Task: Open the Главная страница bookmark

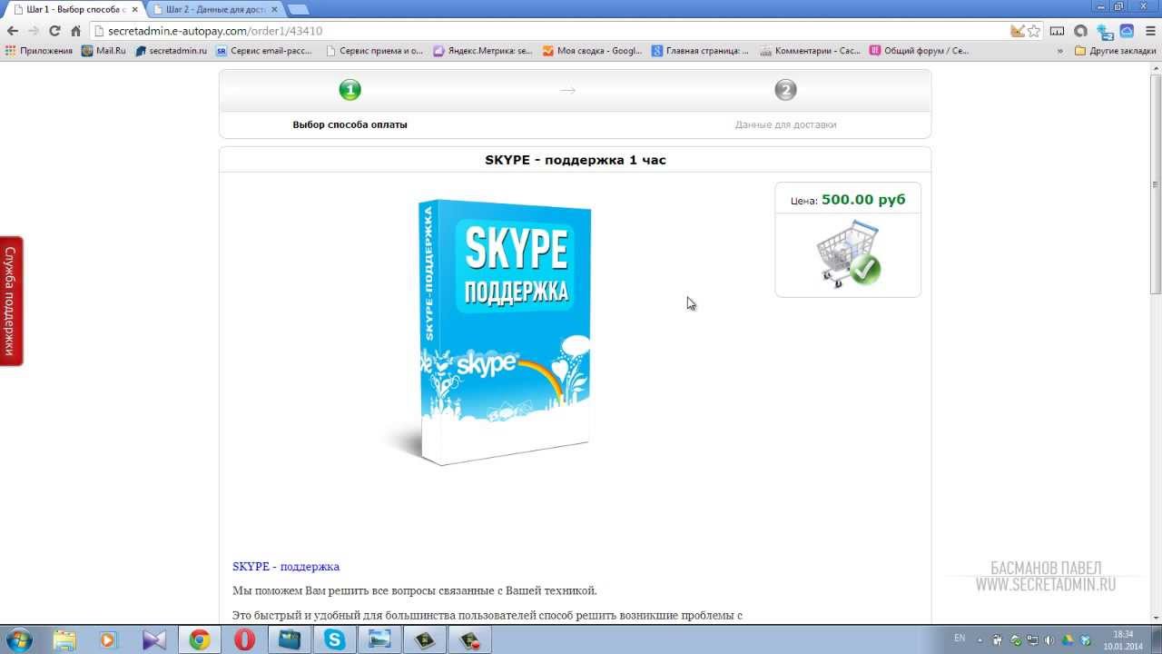Action: point(700,51)
